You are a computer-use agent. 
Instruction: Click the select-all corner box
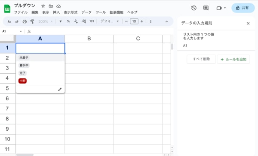point(8,39)
